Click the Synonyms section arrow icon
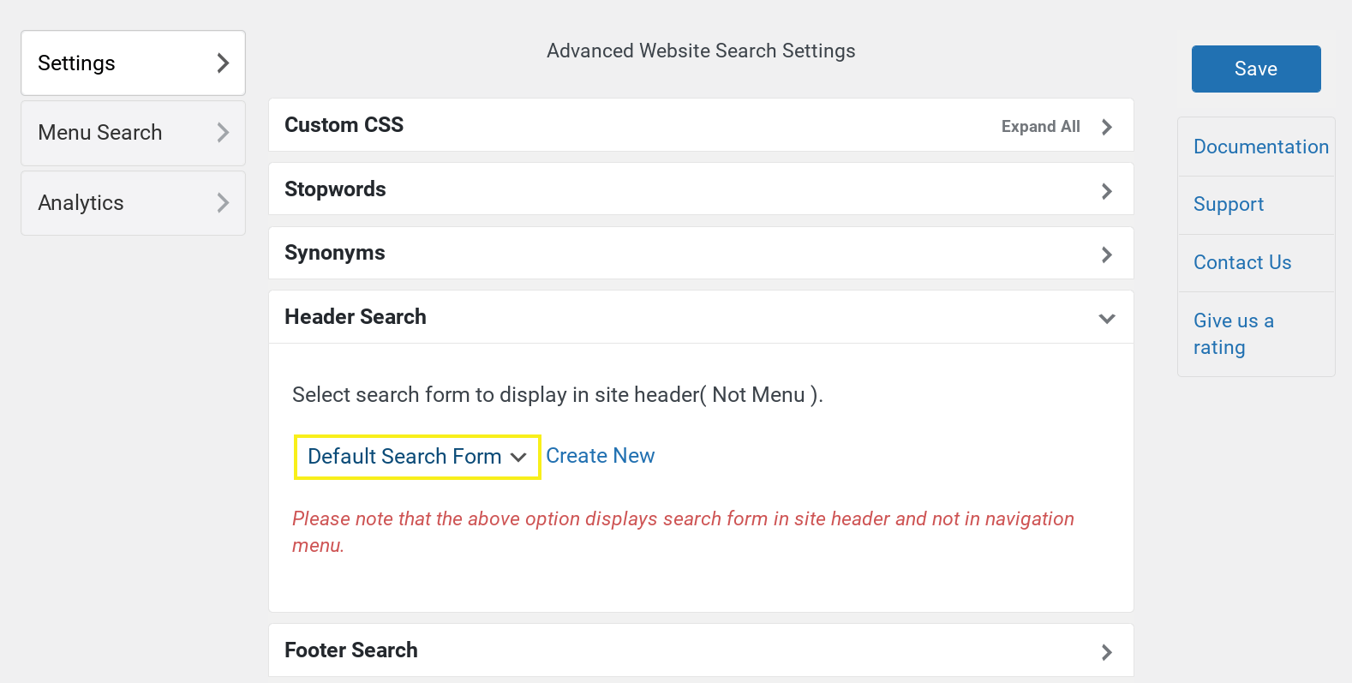The width and height of the screenshot is (1352, 683). click(1106, 255)
